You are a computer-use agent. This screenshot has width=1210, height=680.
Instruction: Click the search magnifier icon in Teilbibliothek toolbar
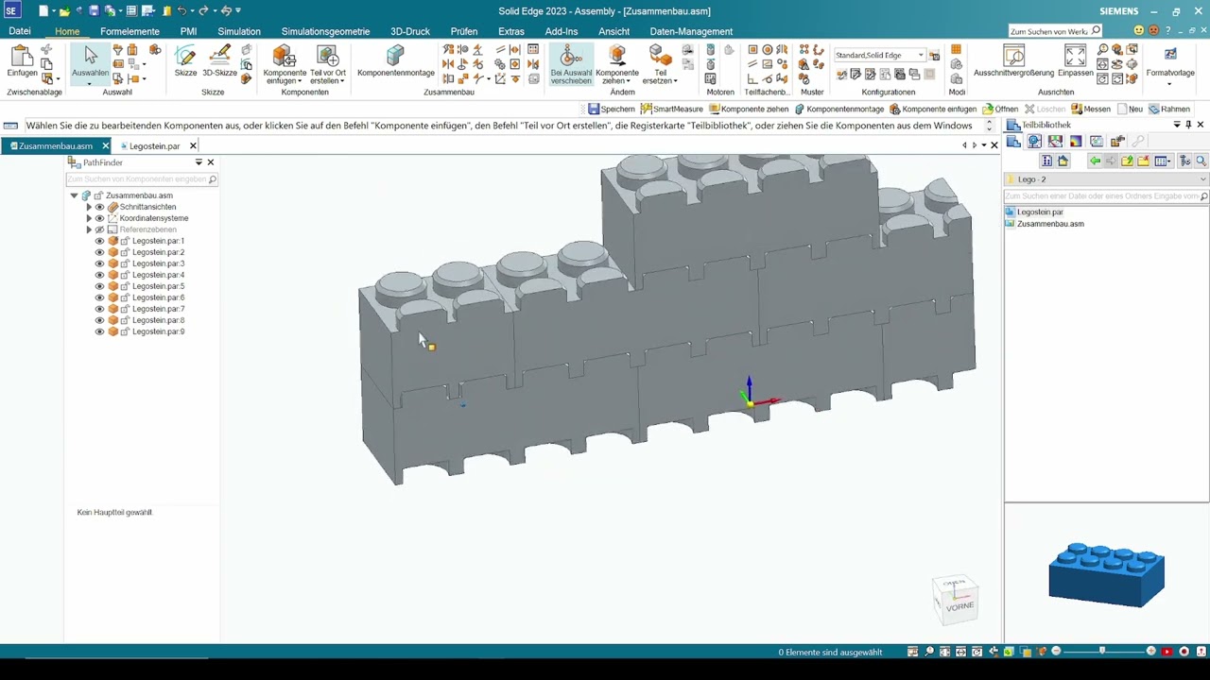pos(1201,161)
